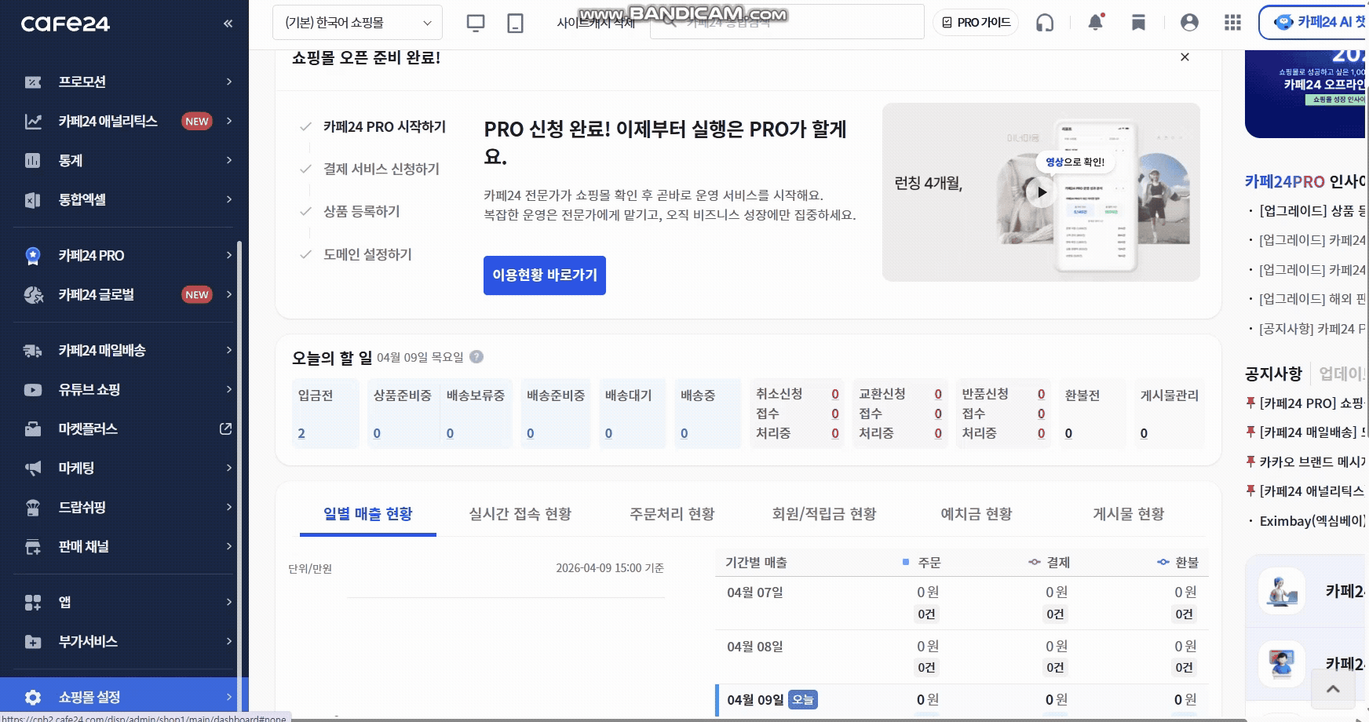Open the 게시물 현황 tab
This screenshot has height=722, width=1369.
[x=1129, y=514]
